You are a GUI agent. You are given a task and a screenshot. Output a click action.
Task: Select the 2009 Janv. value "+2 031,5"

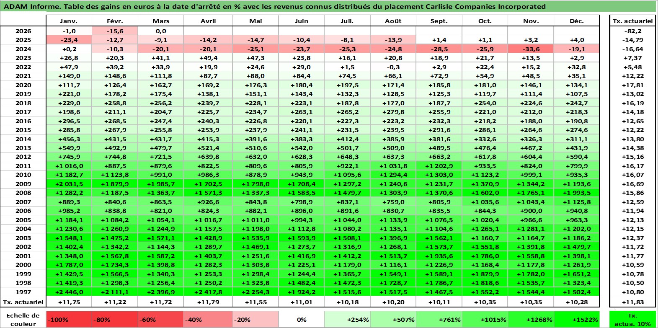click(x=69, y=184)
